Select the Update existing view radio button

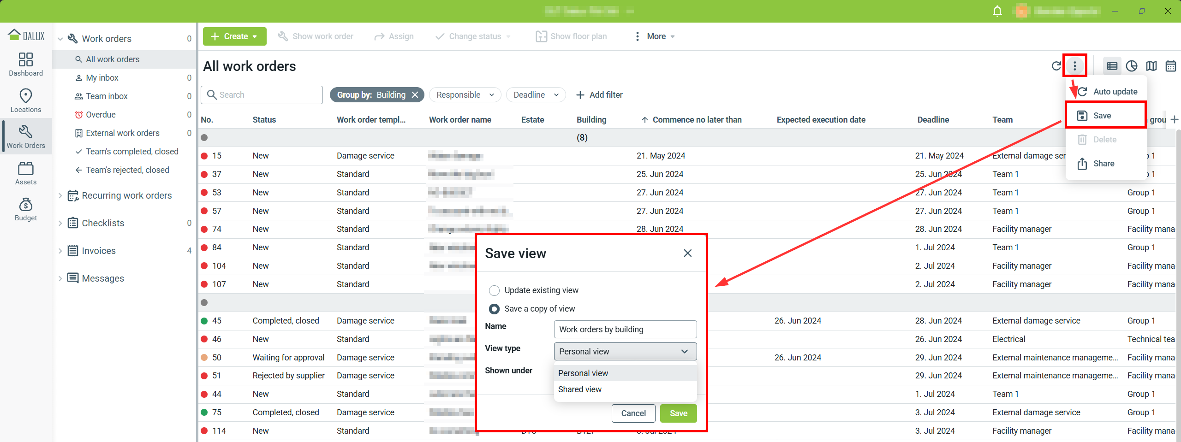[x=494, y=290]
